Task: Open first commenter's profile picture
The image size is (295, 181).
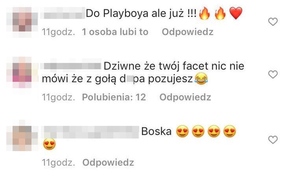Action: tap(22, 22)
